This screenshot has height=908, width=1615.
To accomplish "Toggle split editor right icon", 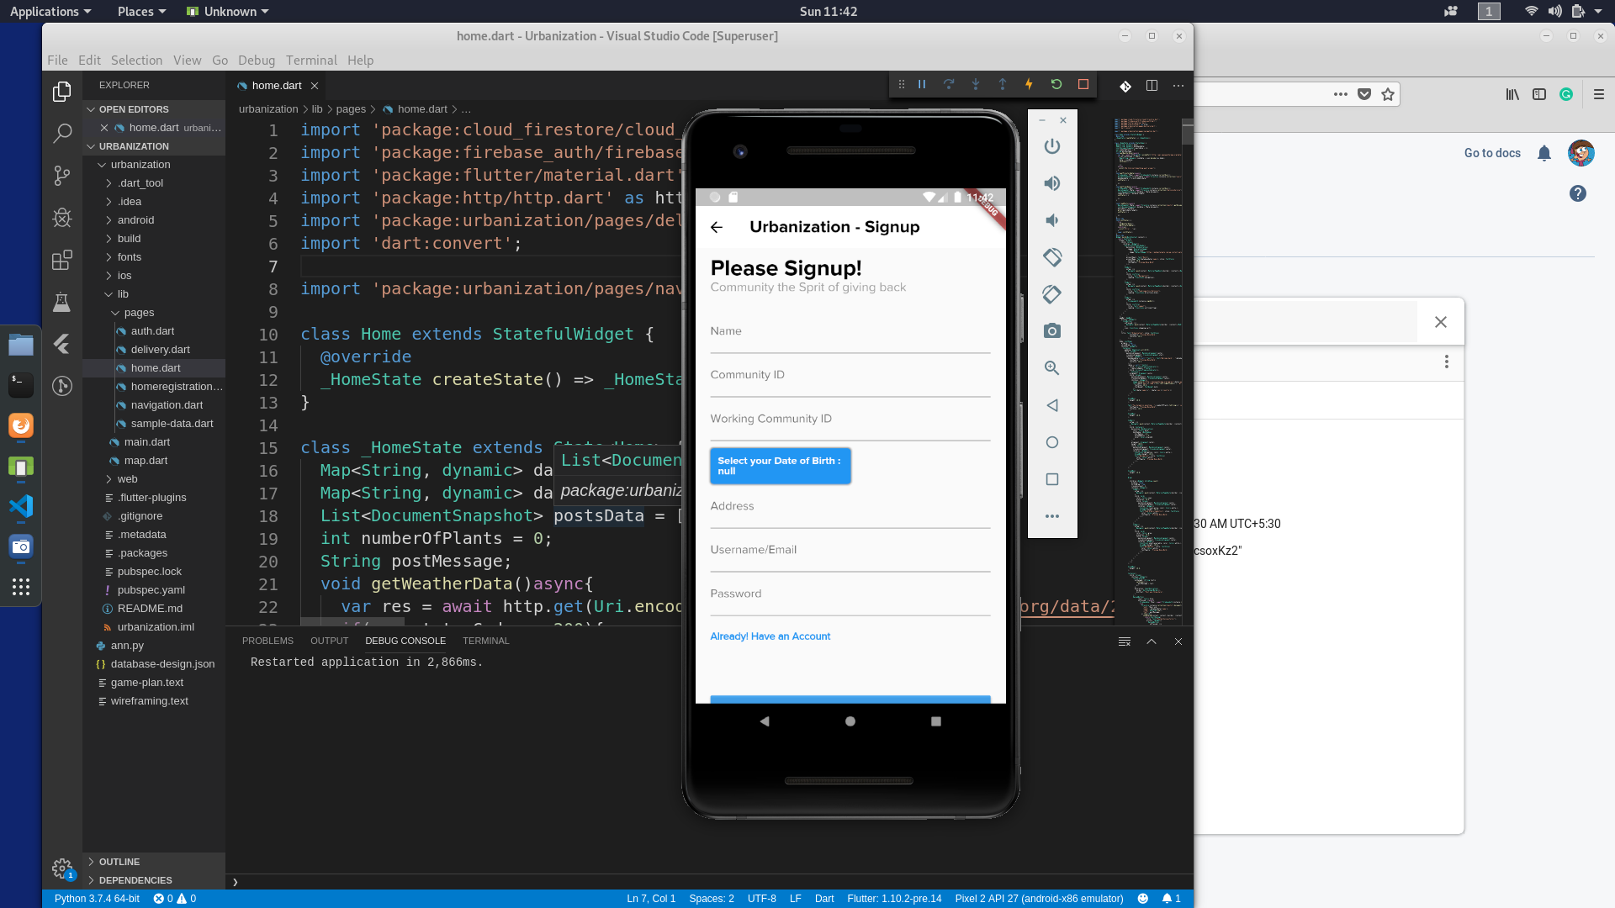I will click(x=1152, y=86).
